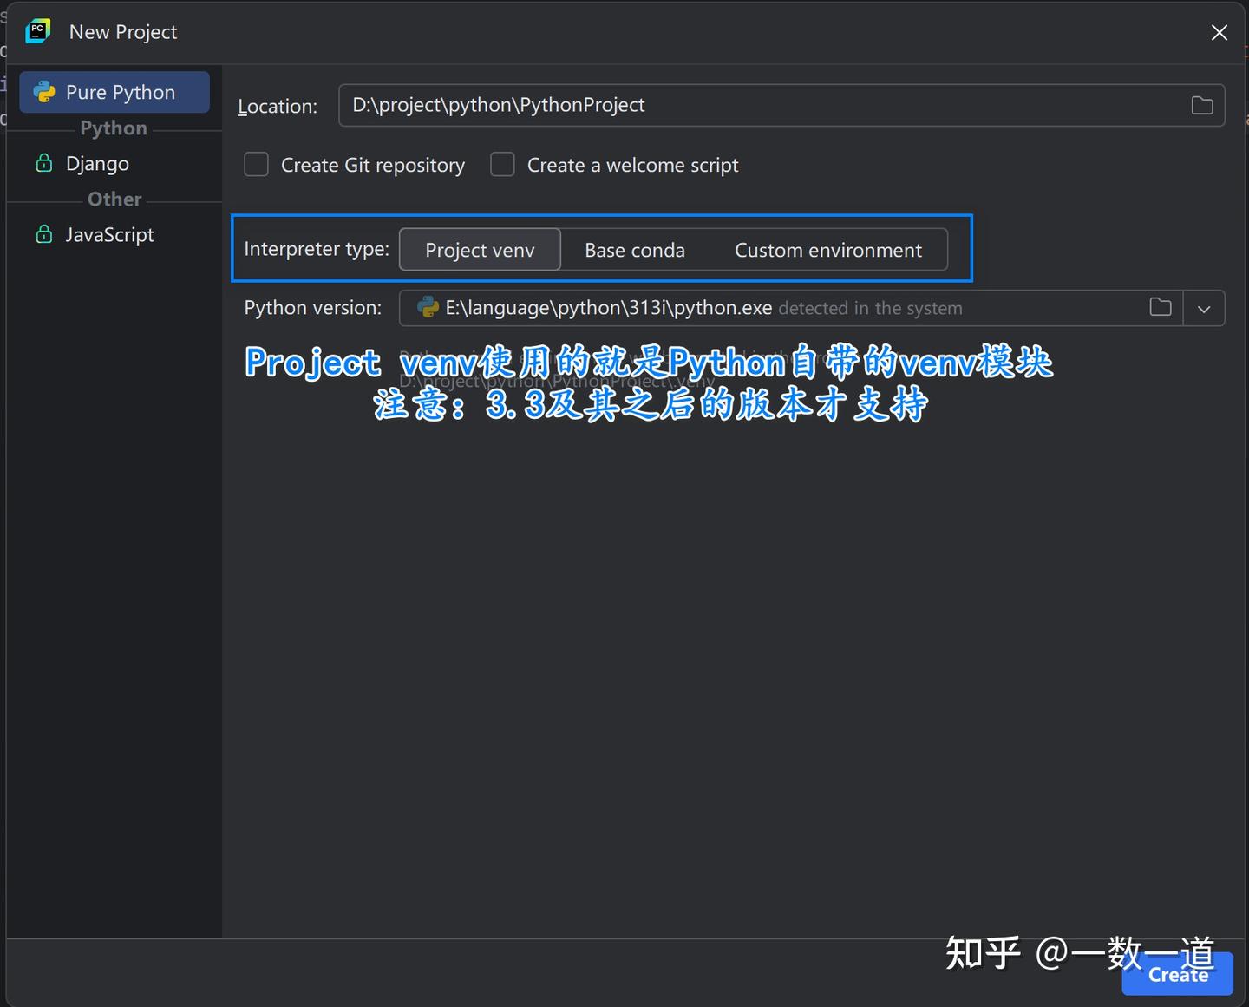Screen dimensions: 1249x1007
Task: Open the folder browser for project Location
Action: click(1202, 105)
